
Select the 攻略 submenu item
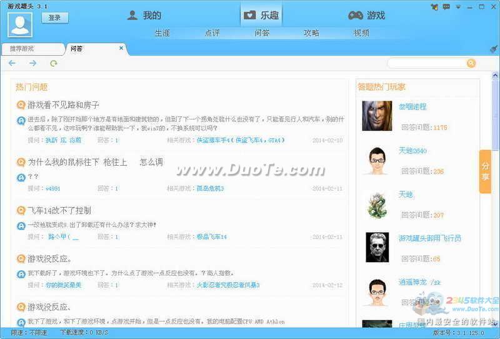tap(311, 33)
